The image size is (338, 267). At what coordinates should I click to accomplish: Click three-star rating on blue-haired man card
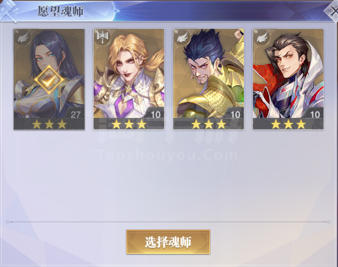click(209, 124)
